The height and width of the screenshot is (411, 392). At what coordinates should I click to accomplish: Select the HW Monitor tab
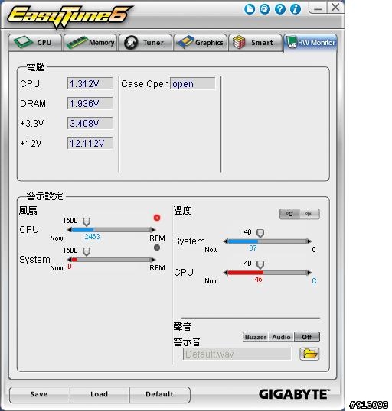click(311, 43)
